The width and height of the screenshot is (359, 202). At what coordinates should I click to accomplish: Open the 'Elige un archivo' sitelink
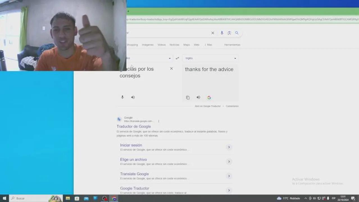point(133,160)
